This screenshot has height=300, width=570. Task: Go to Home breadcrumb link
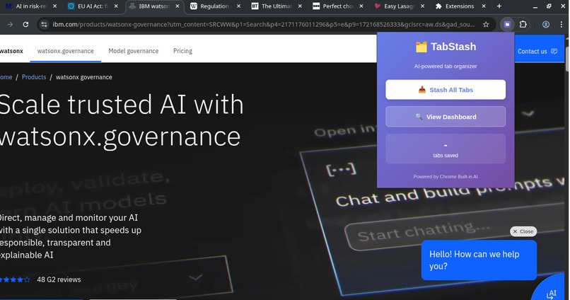[6, 77]
